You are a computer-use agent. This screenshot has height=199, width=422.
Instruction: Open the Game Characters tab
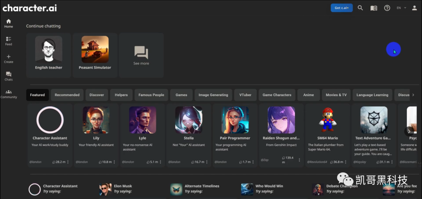(277, 95)
